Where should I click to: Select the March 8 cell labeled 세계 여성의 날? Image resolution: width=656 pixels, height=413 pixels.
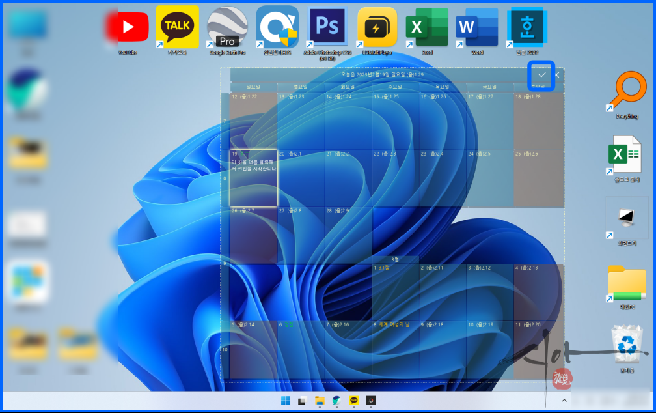[396, 350]
